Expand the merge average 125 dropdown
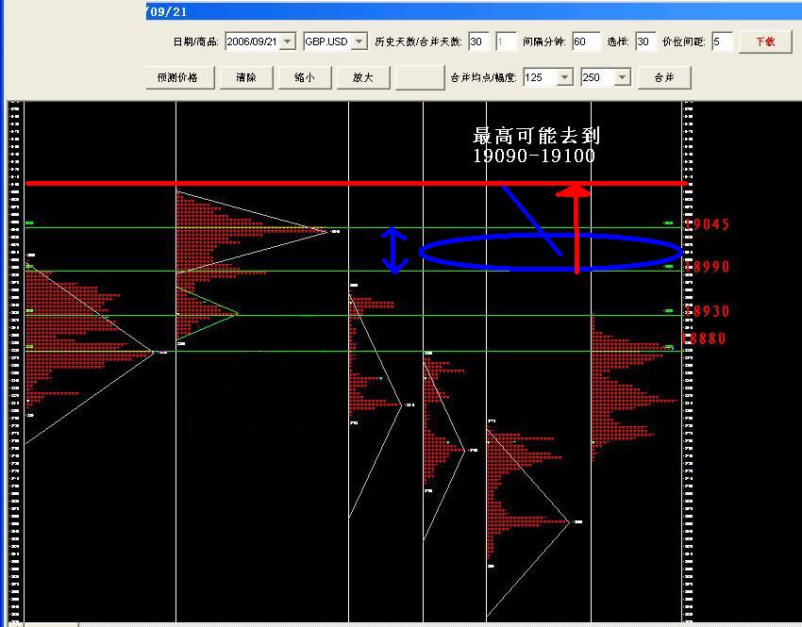The height and width of the screenshot is (627, 802). [x=564, y=77]
